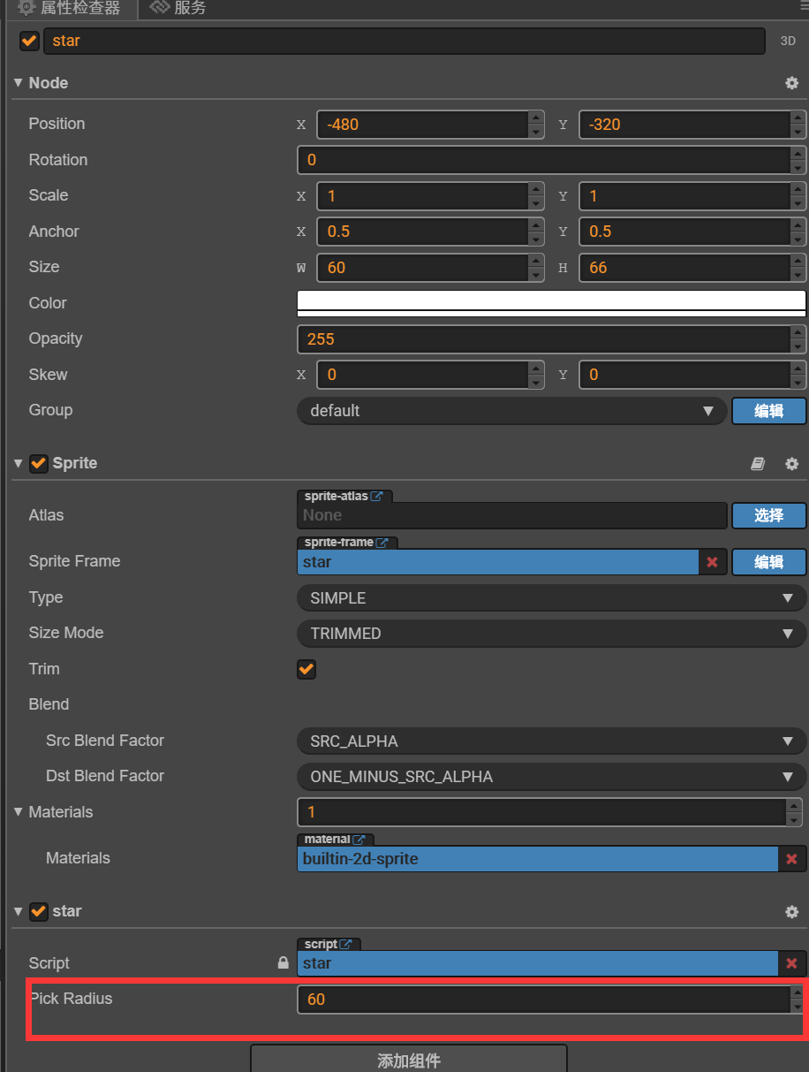The width and height of the screenshot is (809, 1072).
Task: Open the star script component gear menu
Action: (x=791, y=911)
